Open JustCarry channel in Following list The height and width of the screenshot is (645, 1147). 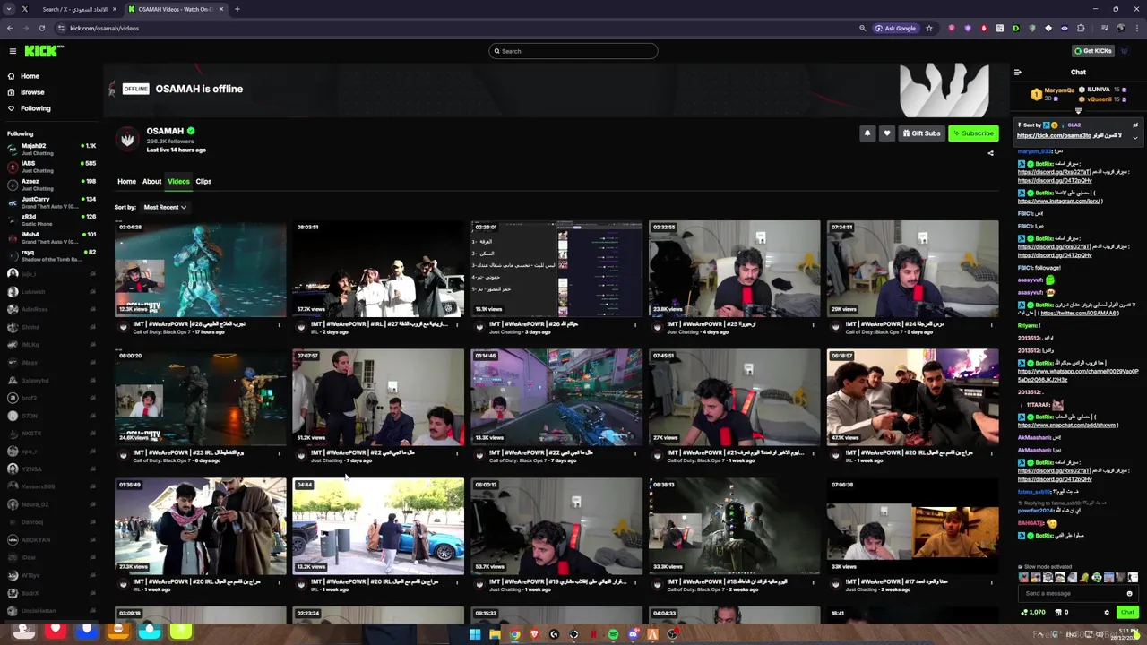click(x=51, y=202)
